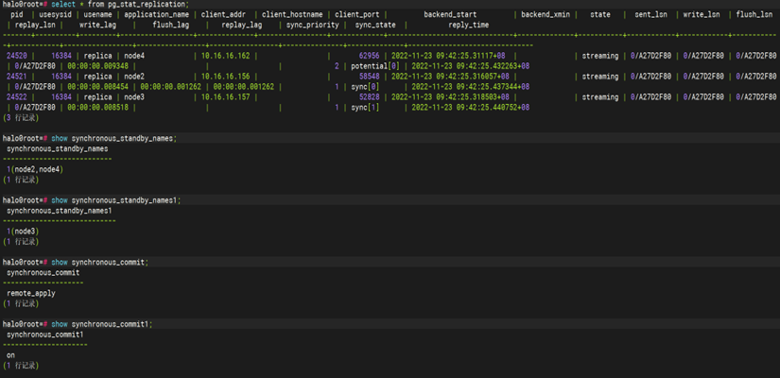This screenshot has height=378, width=780.
Task: Click reply time '09:42:25.432263+08'
Action: click(x=493, y=66)
